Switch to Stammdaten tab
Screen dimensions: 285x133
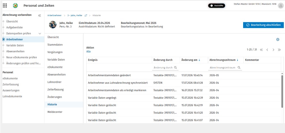(55, 44)
